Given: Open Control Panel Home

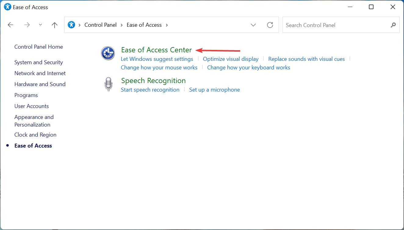Looking at the screenshot, I should click(x=38, y=47).
